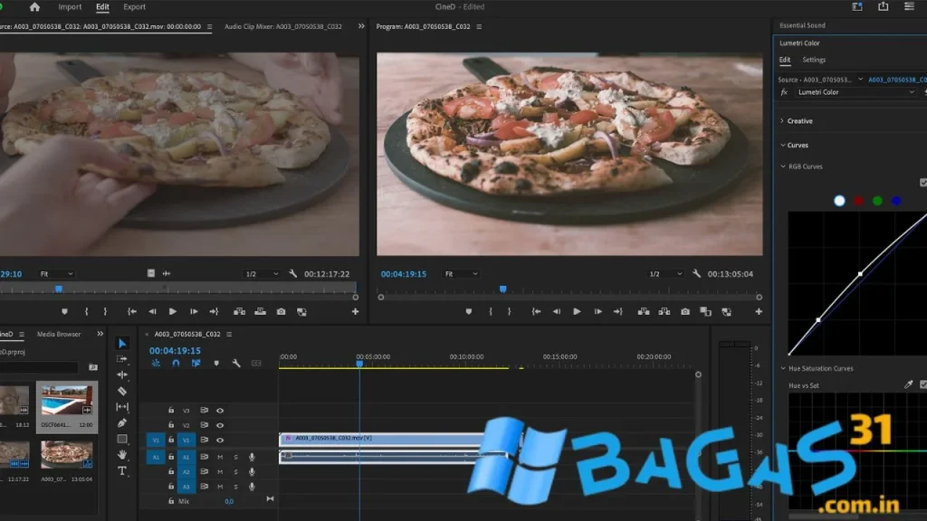
Task: Select the white luma curve swatch
Action: [839, 201]
